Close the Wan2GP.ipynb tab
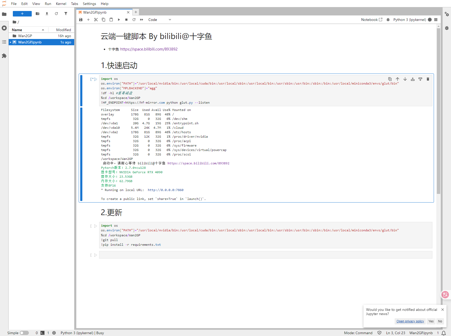The width and height of the screenshot is (451, 336). pos(128,12)
